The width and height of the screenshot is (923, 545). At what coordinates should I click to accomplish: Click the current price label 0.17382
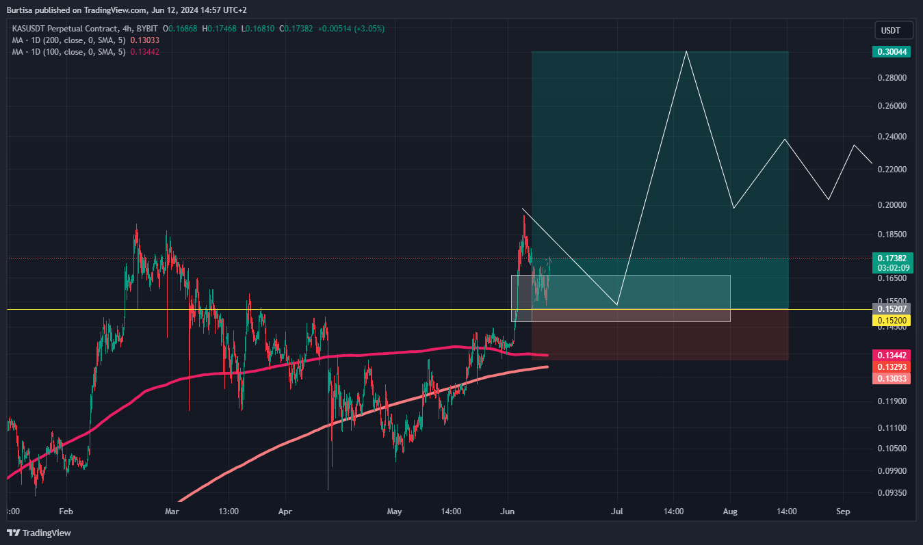coord(891,258)
